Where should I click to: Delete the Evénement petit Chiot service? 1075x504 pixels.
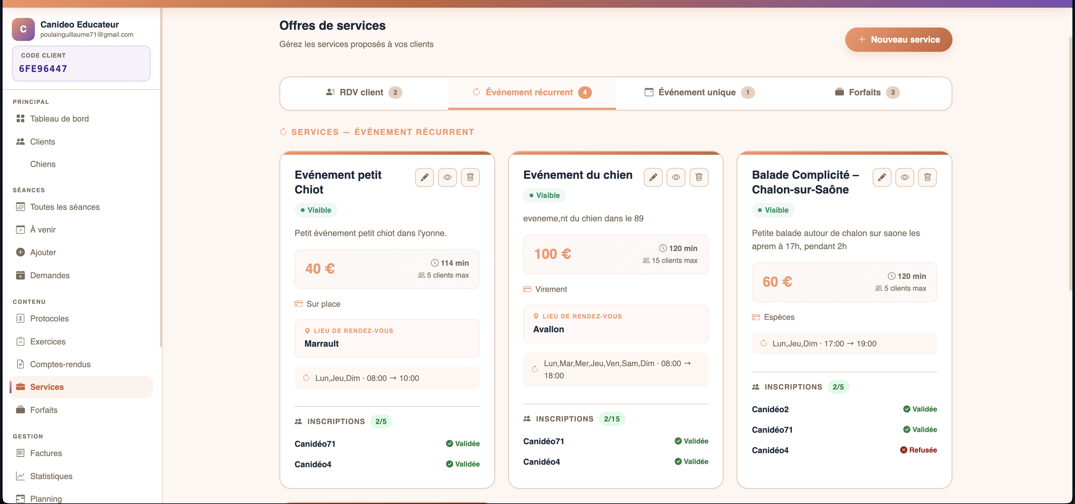[470, 177]
